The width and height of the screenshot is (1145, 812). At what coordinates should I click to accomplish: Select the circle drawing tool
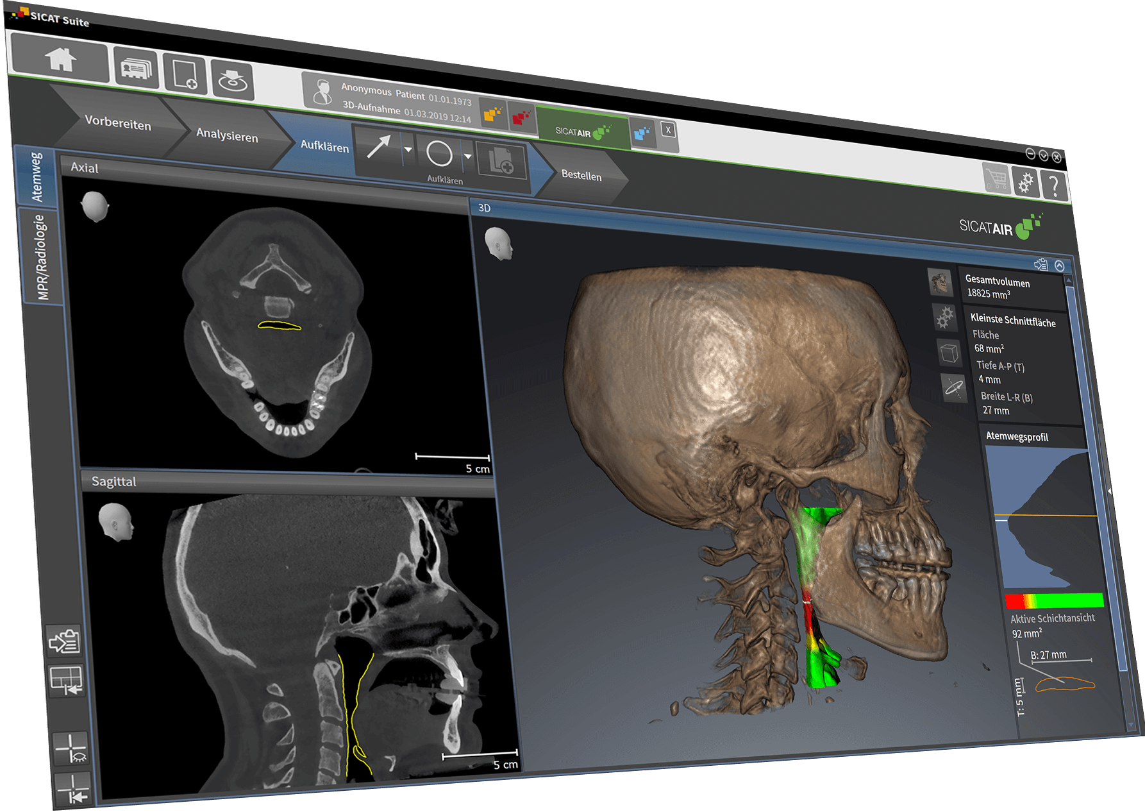coord(439,153)
